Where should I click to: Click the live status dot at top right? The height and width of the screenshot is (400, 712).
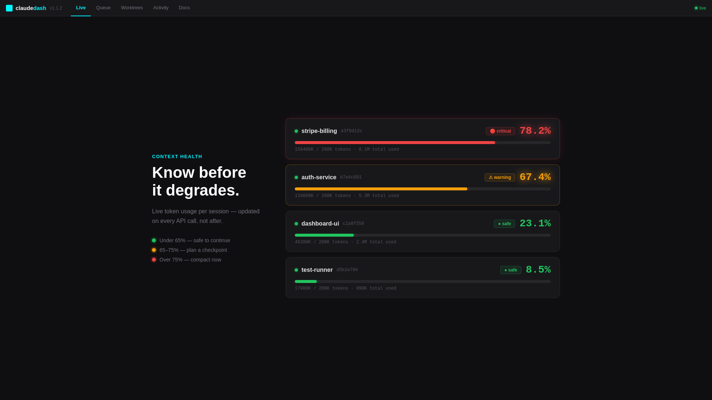click(x=696, y=8)
